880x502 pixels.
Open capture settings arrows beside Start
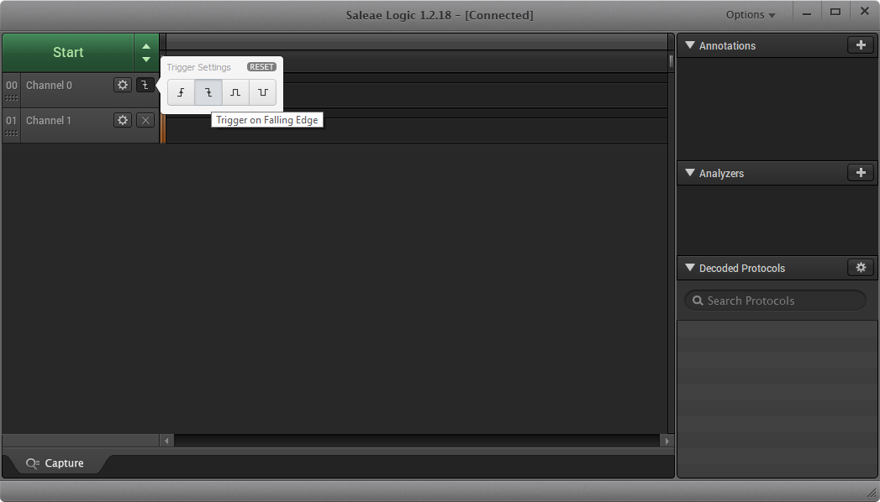pyautogui.click(x=146, y=53)
